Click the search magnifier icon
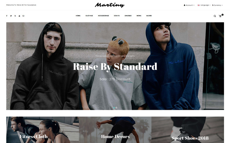This screenshot has width=230, height=143. pos(215,16)
